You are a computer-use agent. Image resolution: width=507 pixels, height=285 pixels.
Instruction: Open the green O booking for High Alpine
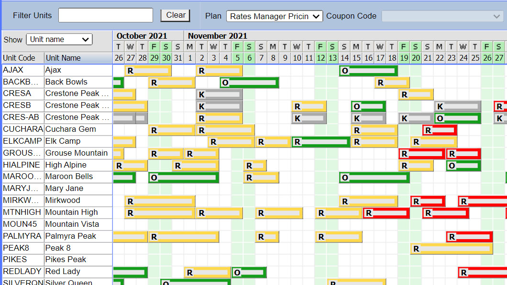coord(463,166)
